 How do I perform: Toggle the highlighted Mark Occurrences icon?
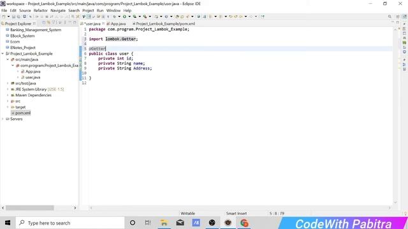point(89,17)
